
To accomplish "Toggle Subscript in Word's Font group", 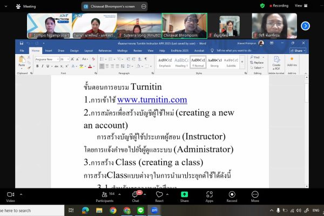I will pyautogui.click(x=62, y=66).
